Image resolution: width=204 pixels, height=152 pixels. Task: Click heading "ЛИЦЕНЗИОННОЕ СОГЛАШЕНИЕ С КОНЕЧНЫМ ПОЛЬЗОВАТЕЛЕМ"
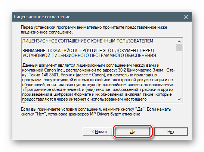click(87, 41)
